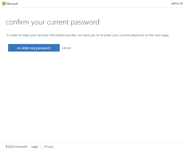
Task: Click the 're-enter my password' button
Action: tap(34, 48)
